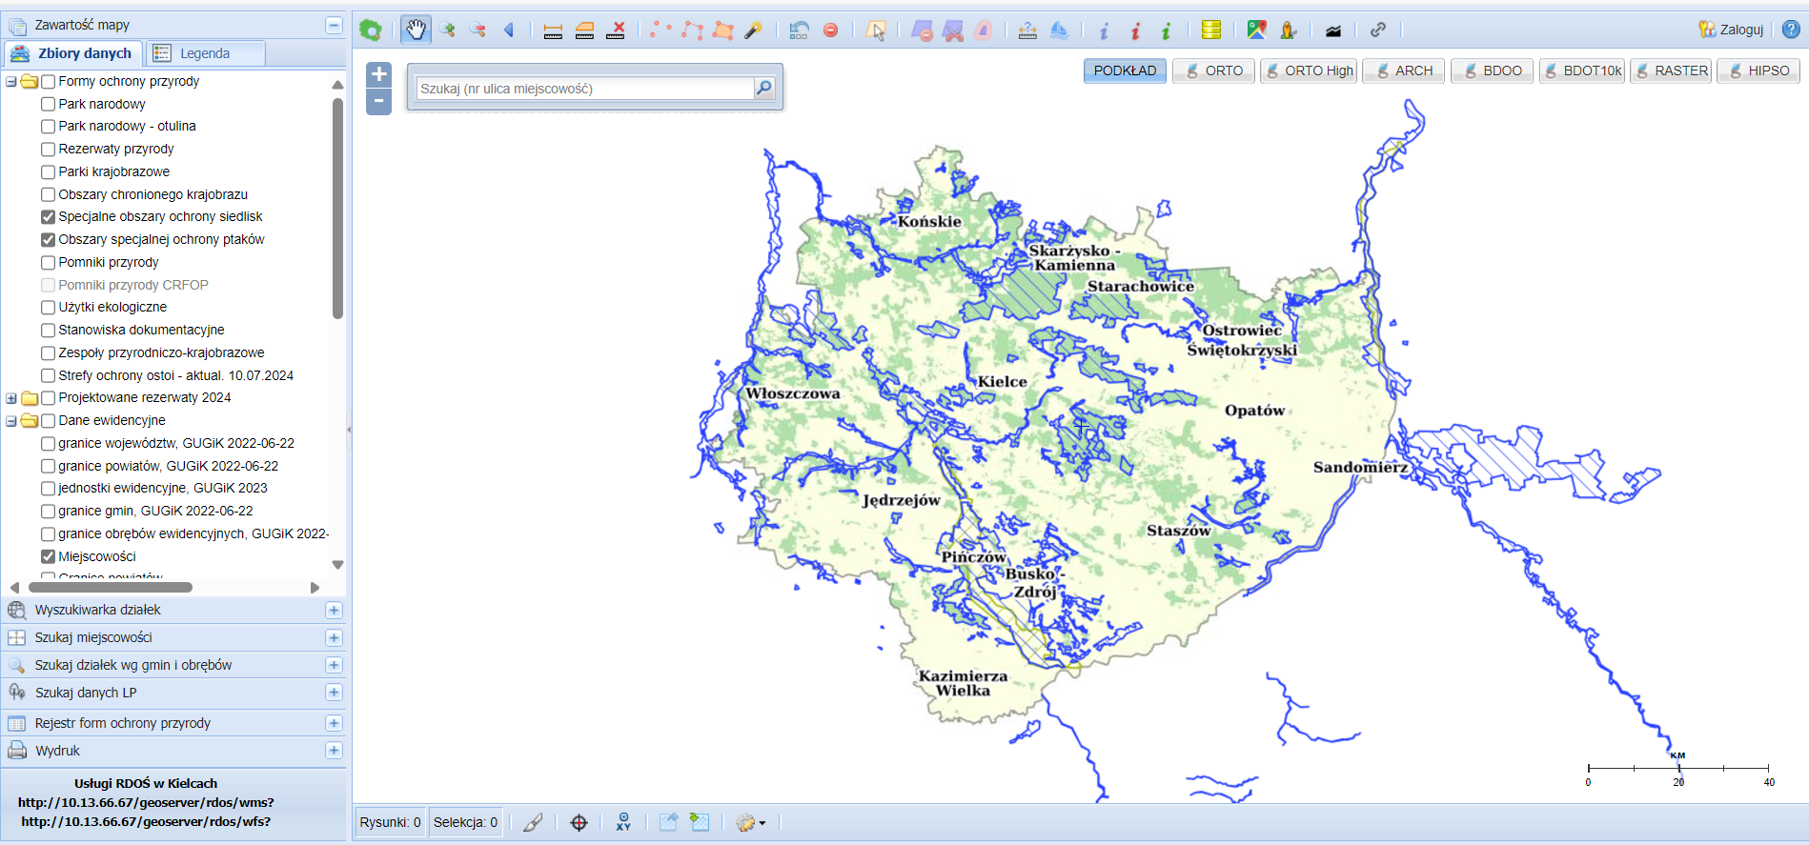Viewport: 1809px width, 845px height.
Task: Click the chain link icon in toolbar
Action: coord(1377,30)
